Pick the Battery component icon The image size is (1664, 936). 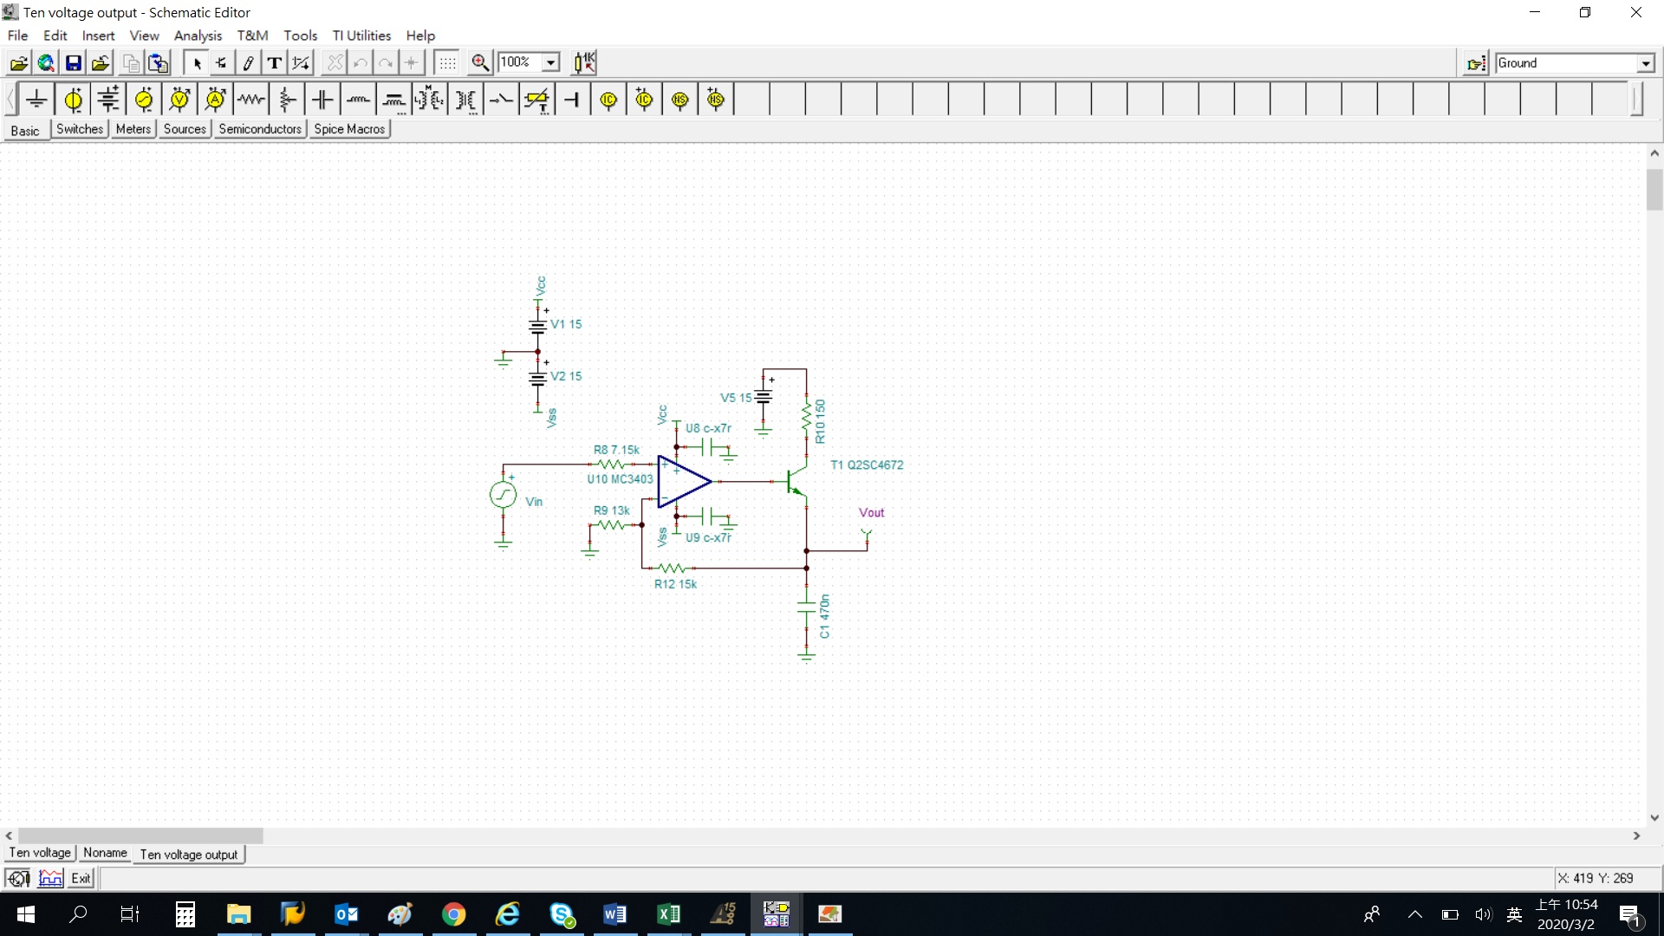click(x=108, y=101)
